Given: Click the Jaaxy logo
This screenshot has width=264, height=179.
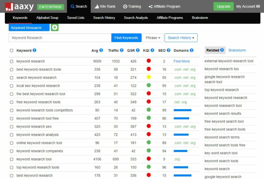Looking at the screenshot, I should [19, 7].
